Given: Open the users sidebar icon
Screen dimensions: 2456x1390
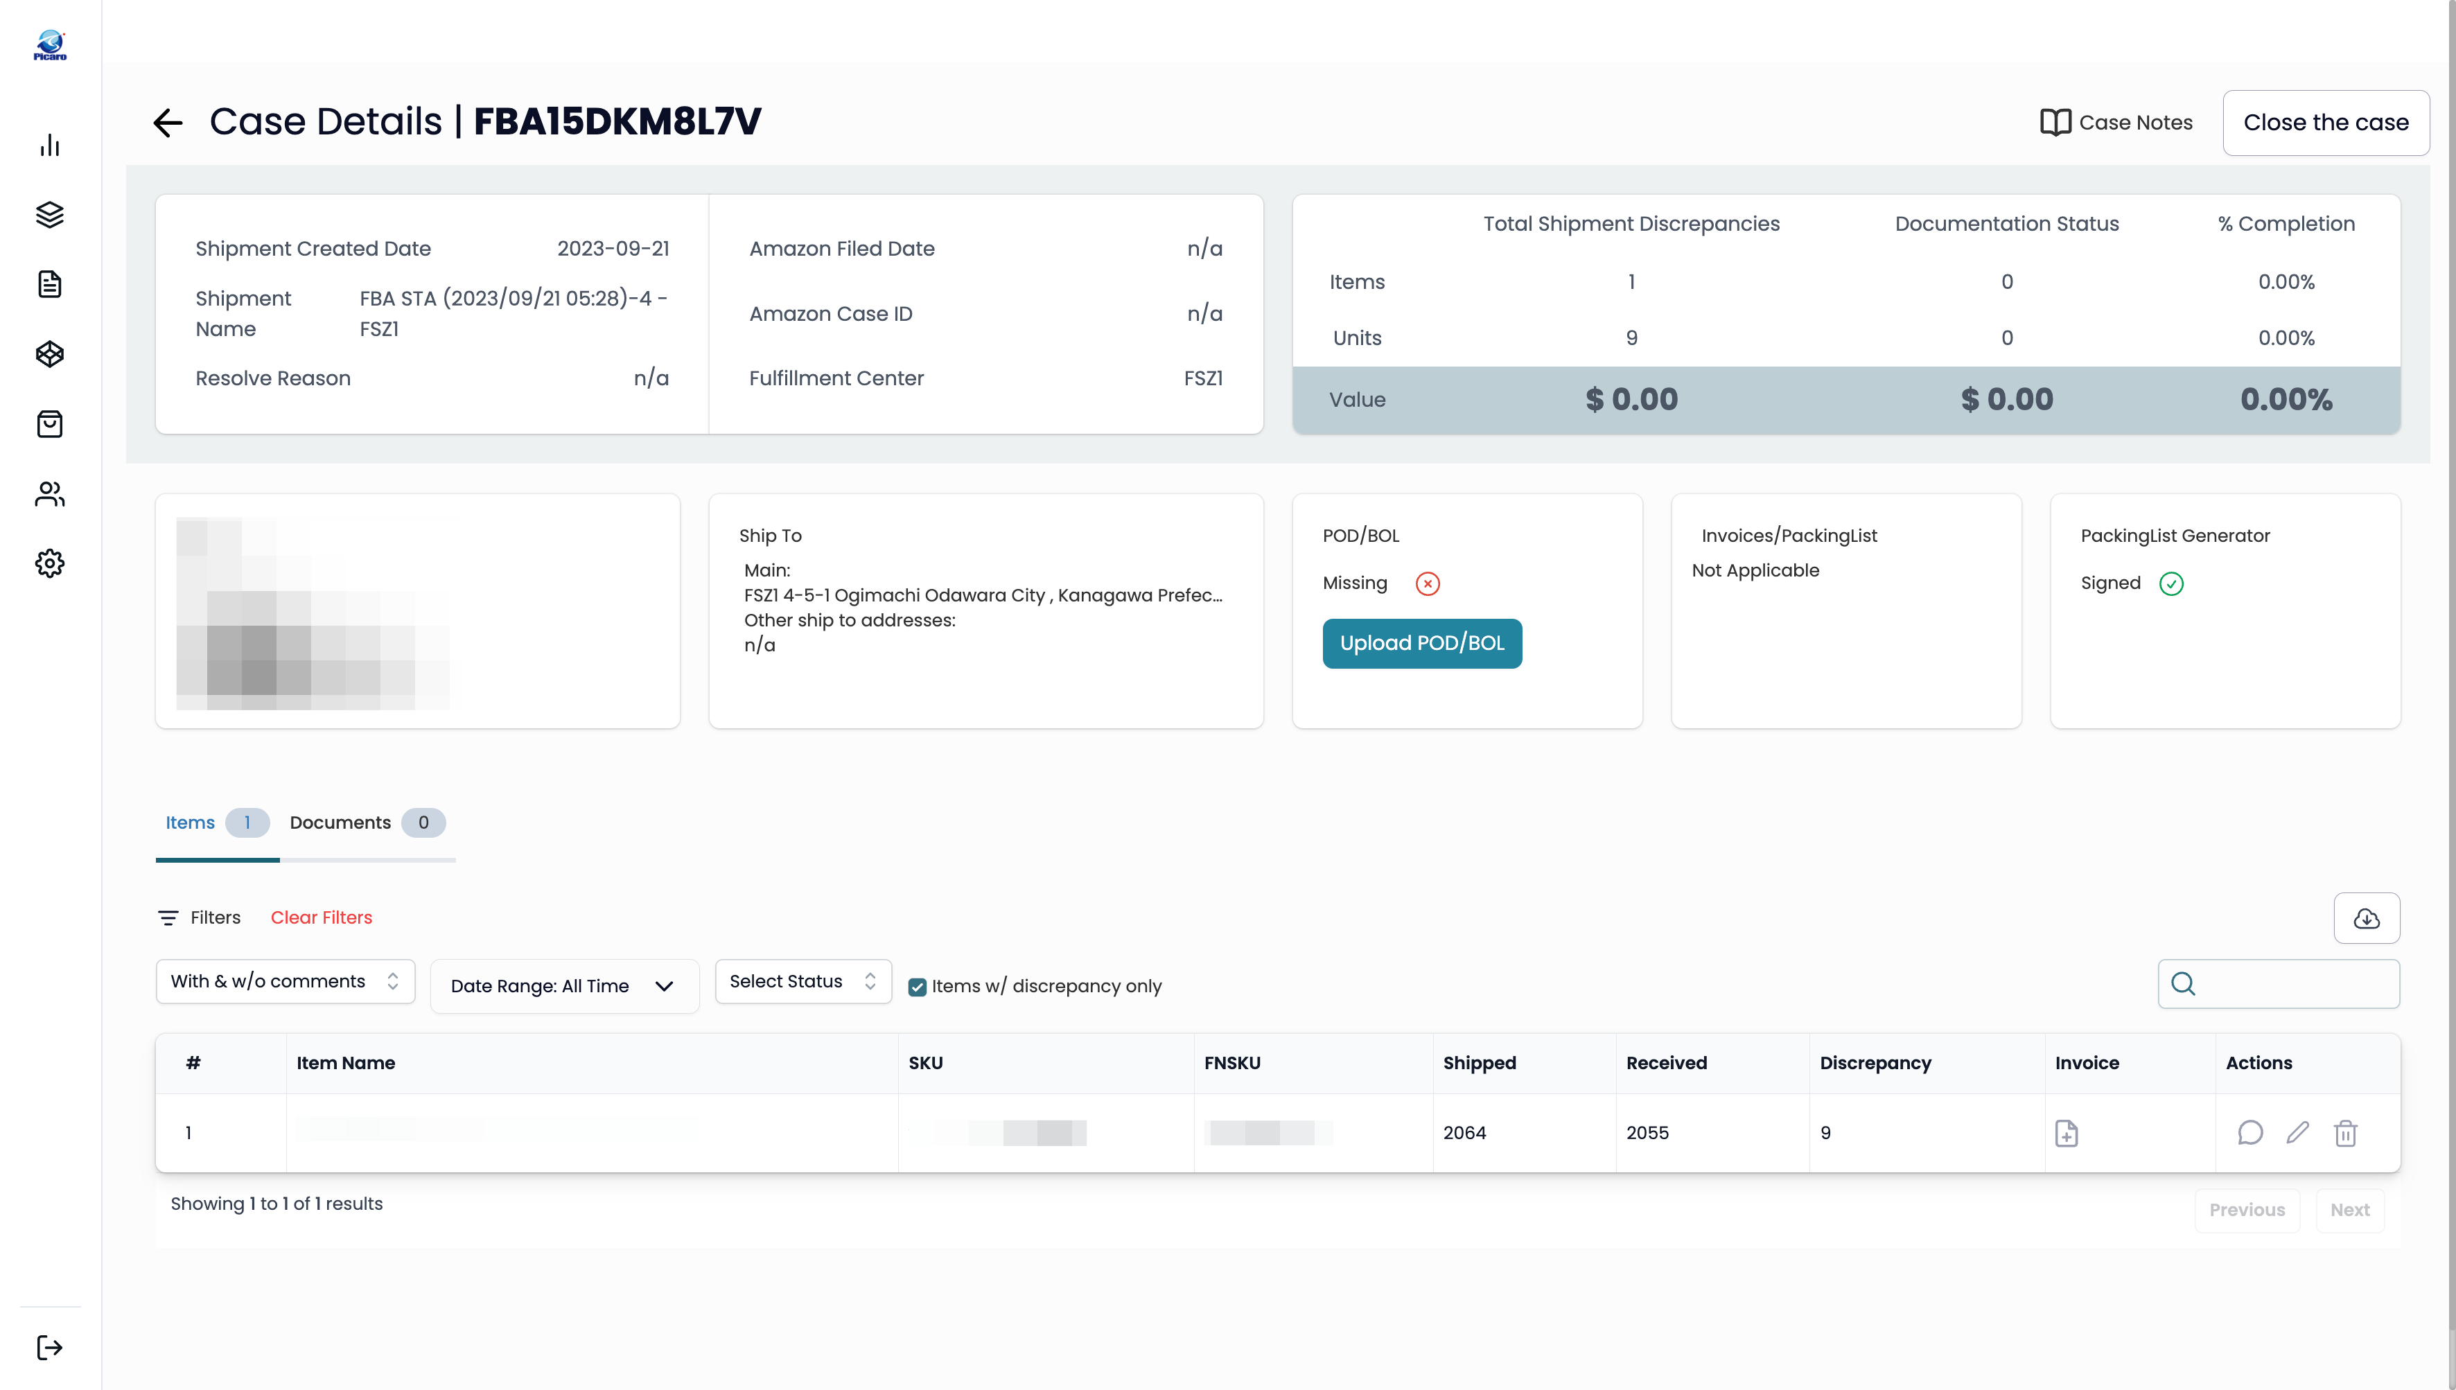Looking at the screenshot, I should (50, 493).
